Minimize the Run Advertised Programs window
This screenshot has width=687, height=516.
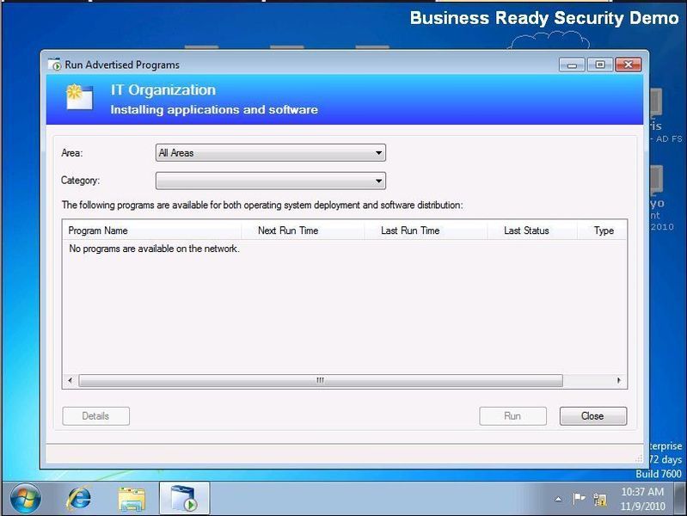[x=572, y=64]
